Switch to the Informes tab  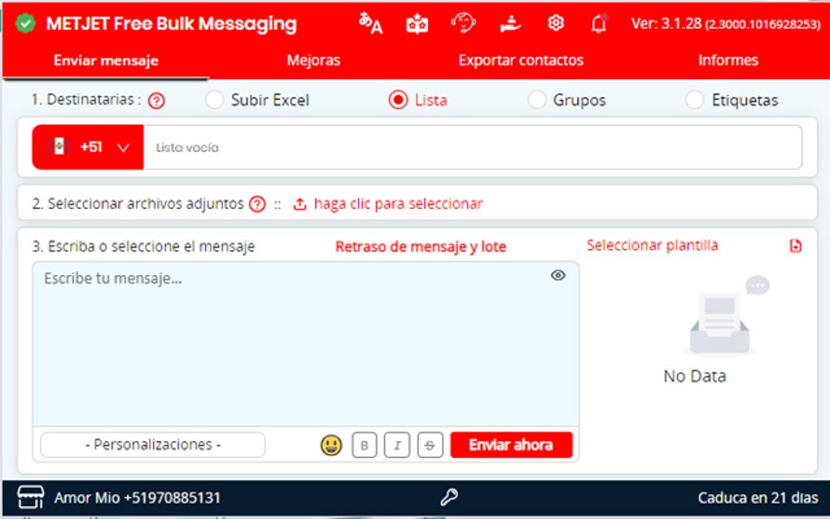pyautogui.click(x=727, y=59)
